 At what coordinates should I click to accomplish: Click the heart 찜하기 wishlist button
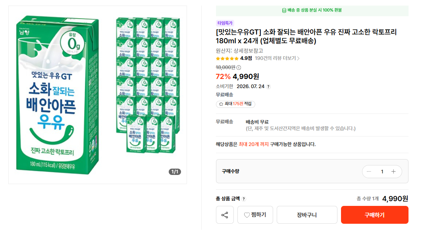click(x=255, y=215)
